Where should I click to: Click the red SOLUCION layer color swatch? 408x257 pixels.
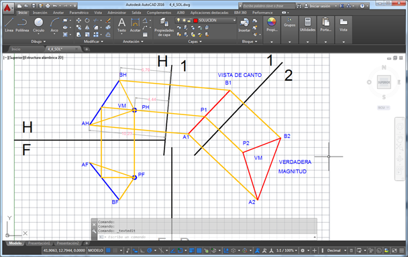(x=195, y=20)
